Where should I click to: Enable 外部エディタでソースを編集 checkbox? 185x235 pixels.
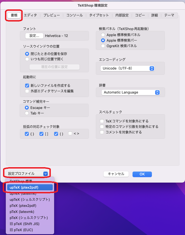(x=27, y=91)
